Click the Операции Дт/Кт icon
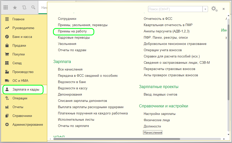Viewport: 232px width, 143px height. click(x=7, y=98)
